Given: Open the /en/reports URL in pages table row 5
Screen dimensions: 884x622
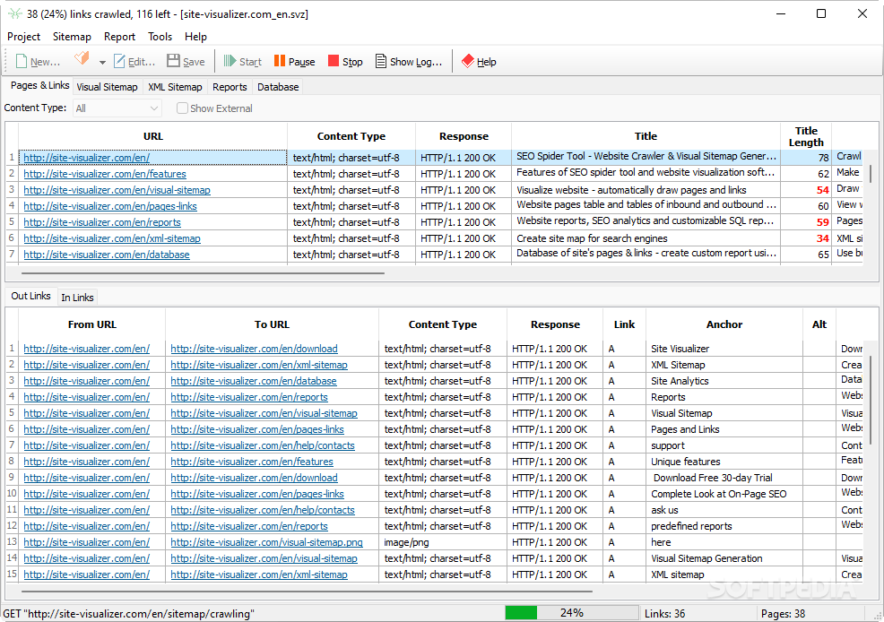Looking at the screenshot, I should coord(102,222).
